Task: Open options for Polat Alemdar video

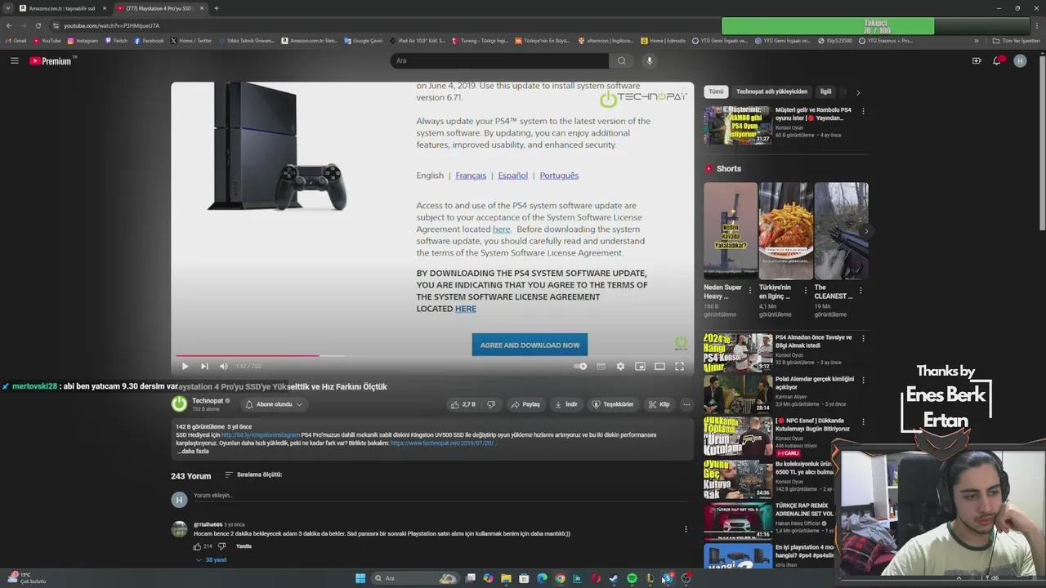Action: tap(863, 381)
